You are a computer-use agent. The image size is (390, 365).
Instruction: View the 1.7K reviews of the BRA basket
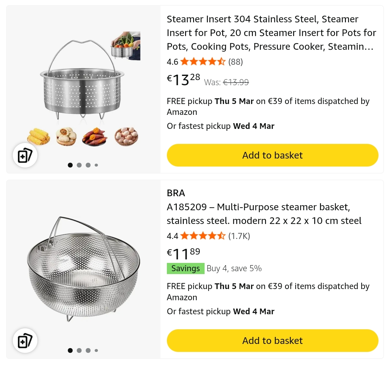point(239,236)
